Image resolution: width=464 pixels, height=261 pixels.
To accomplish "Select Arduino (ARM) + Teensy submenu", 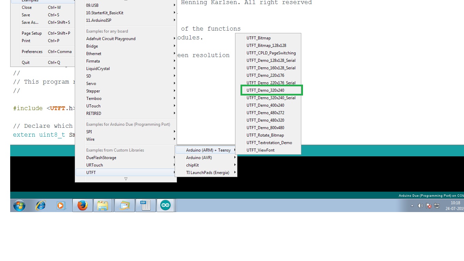I will pyautogui.click(x=206, y=150).
